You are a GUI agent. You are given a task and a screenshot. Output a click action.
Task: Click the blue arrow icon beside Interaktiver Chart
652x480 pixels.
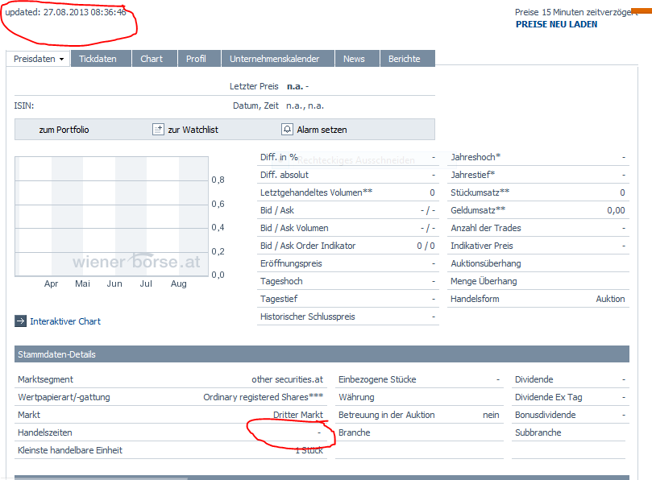coord(19,321)
